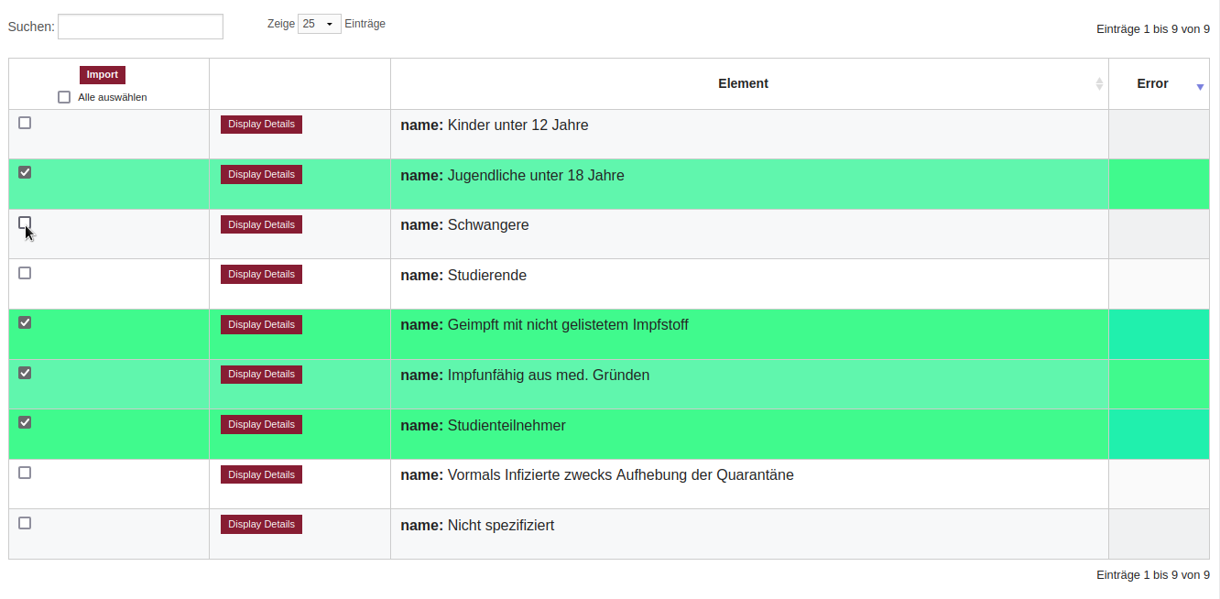Open Display Details for Nicht spezifiziert

(x=261, y=524)
